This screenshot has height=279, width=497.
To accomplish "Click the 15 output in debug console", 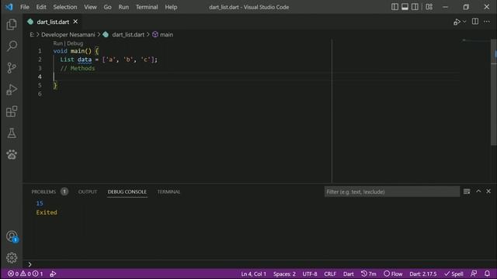I will click(40, 203).
